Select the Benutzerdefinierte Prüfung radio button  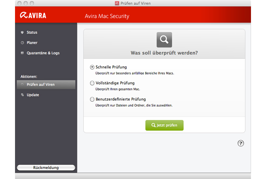point(92,99)
